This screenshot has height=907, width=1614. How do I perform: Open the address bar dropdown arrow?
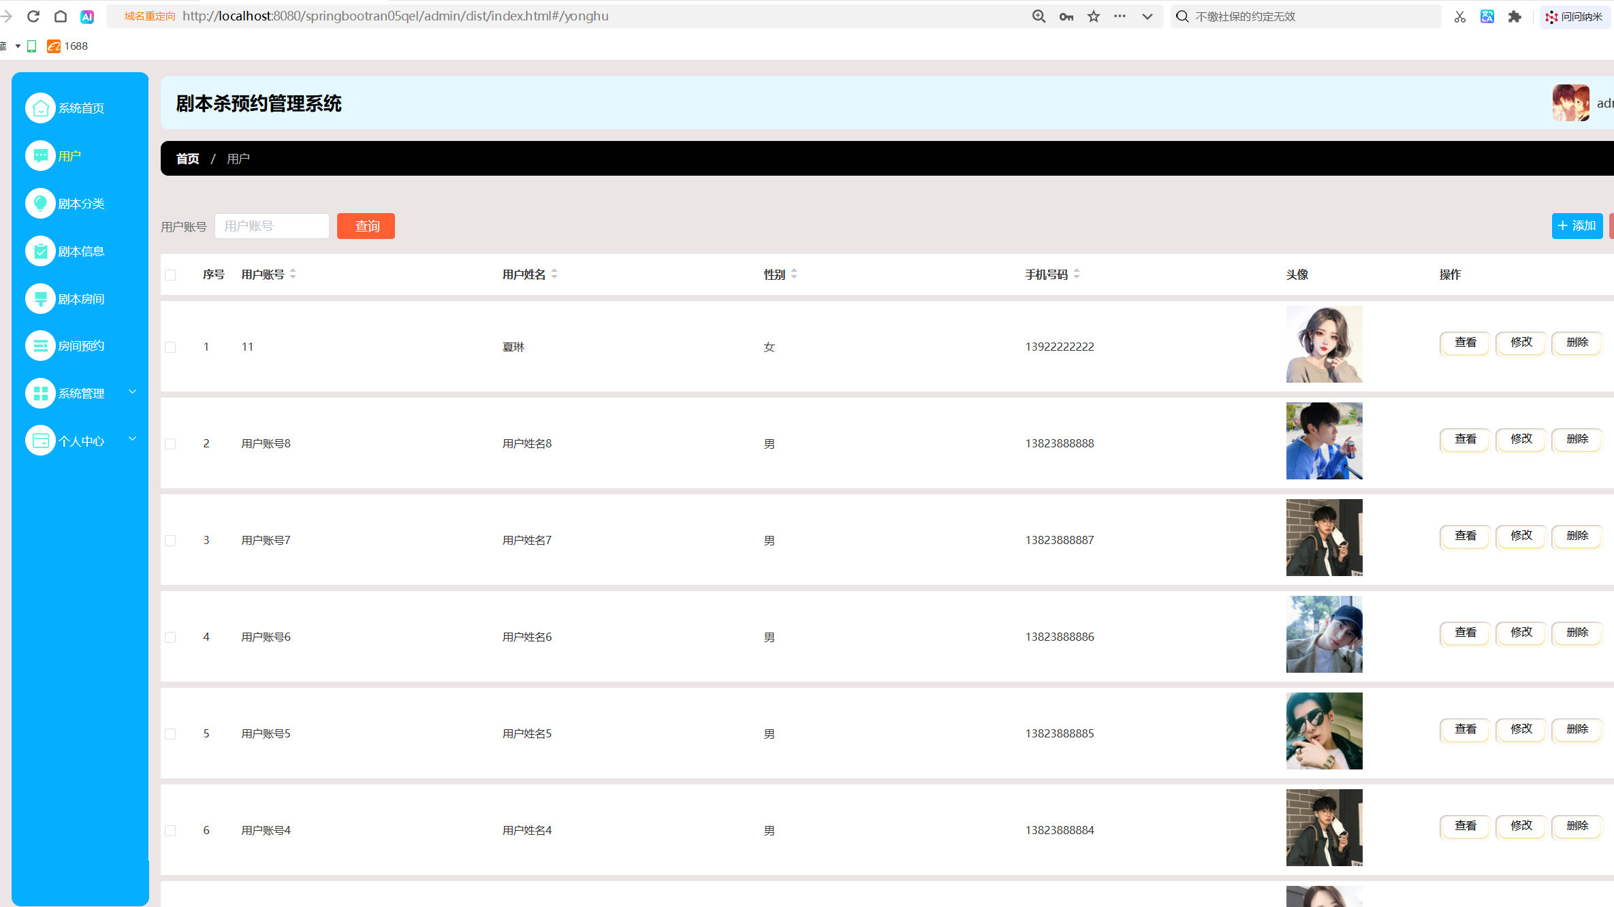[1148, 16]
